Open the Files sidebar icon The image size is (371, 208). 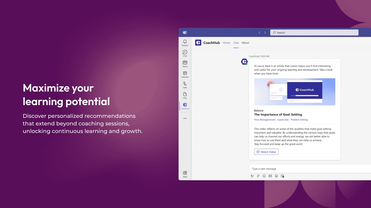pos(185,96)
